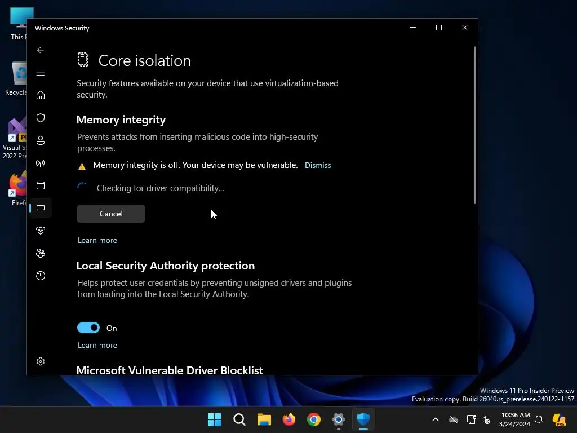Open File Explorer from taskbar
Screen dimensions: 577x433
click(x=264, y=419)
